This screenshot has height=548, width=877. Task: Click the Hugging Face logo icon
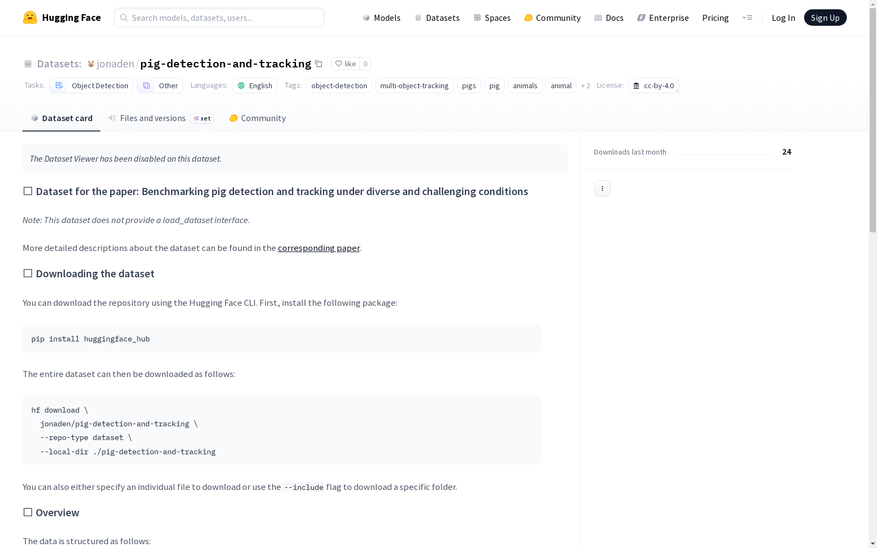tap(30, 18)
